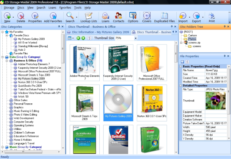
Task: Open the Loans toolbar icon
Action: pos(105,17)
